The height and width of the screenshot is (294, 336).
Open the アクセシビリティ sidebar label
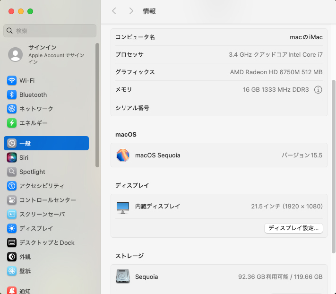(x=42, y=186)
